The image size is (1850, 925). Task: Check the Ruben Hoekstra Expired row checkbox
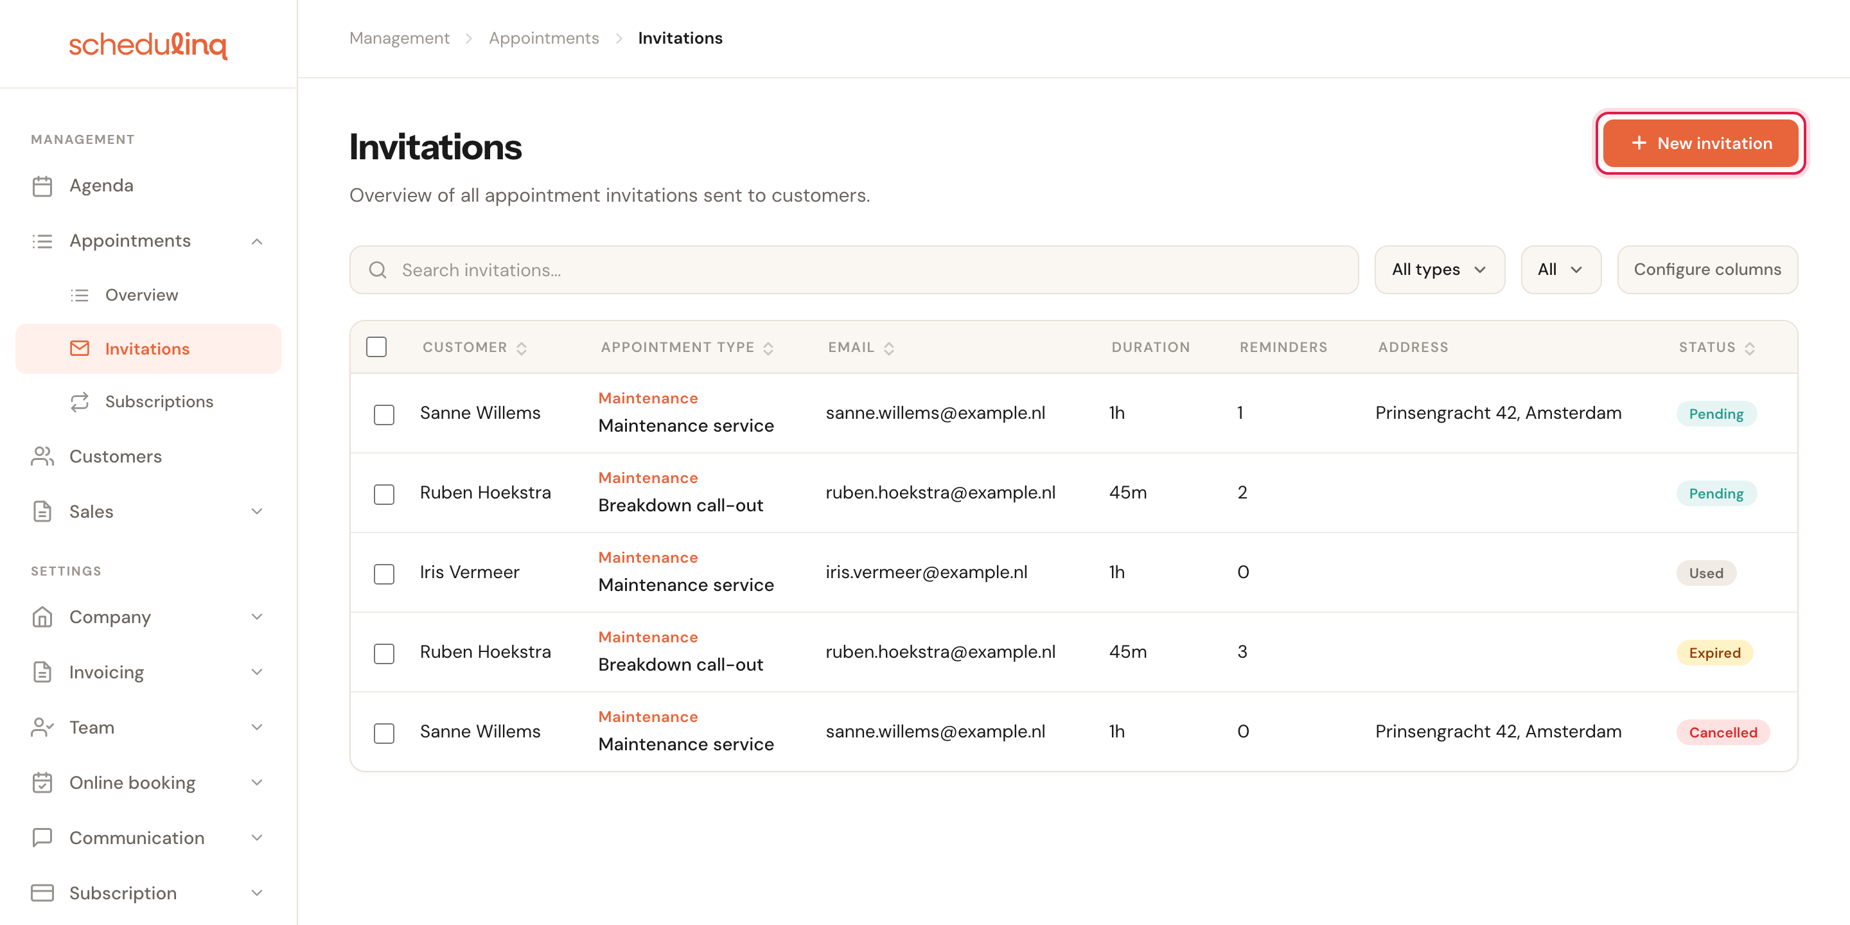(x=384, y=655)
